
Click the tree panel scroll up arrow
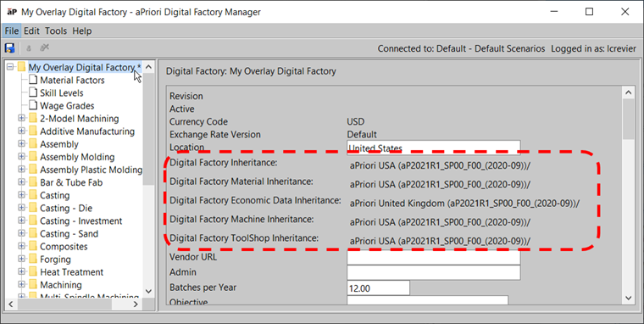(148, 67)
